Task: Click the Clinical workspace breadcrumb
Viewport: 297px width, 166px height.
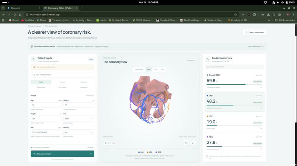Action: click(35, 26)
